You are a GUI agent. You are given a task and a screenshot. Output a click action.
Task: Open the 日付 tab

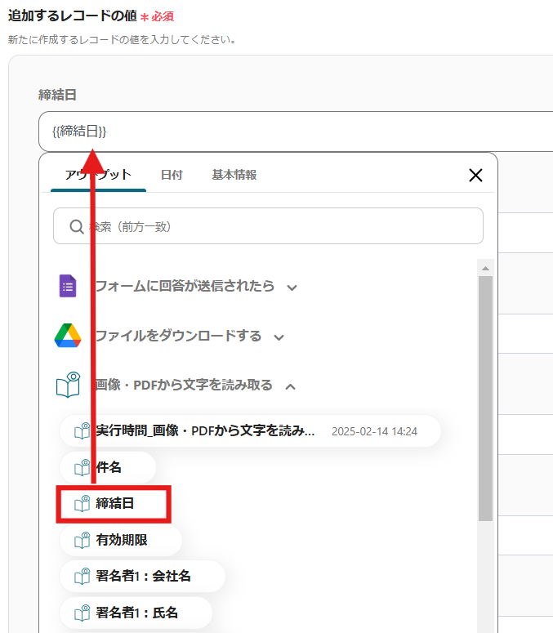click(x=172, y=175)
